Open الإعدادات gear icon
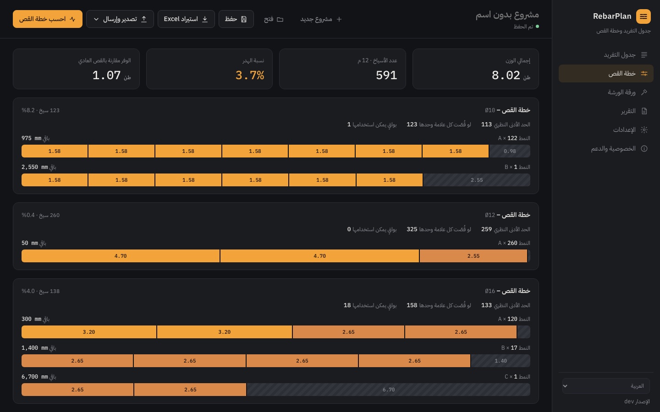Image resolution: width=660 pixels, height=412 pixels. click(644, 130)
